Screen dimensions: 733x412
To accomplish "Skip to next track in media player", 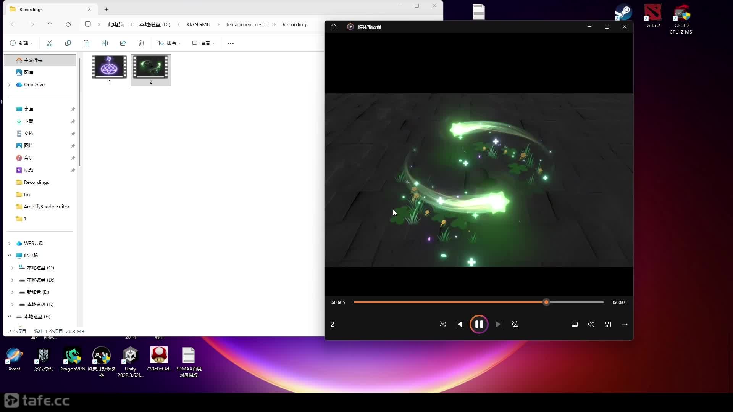I will pos(498,324).
